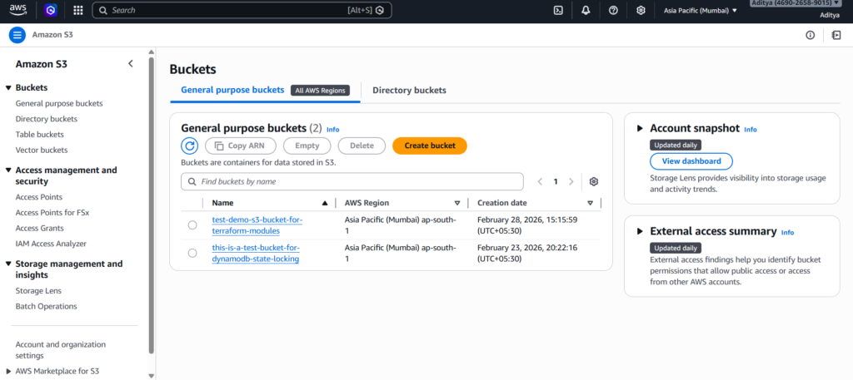Open the notifications bell
The height and width of the screenshot is (380, 853).
point(586,11)
